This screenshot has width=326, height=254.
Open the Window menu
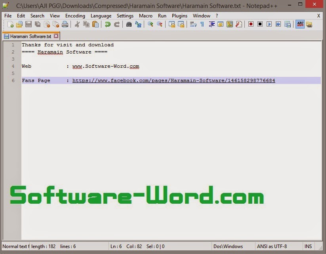tap(202, 16)
